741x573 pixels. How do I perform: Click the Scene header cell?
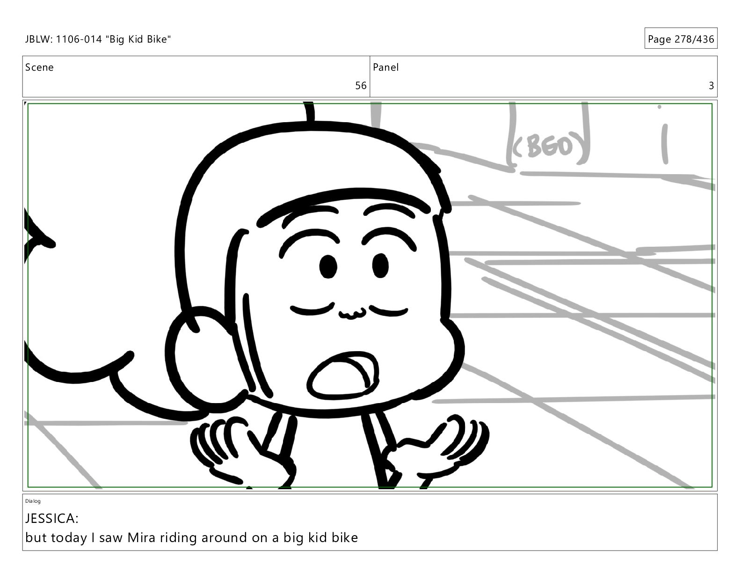pyautogui.click(x=196, y=76)
